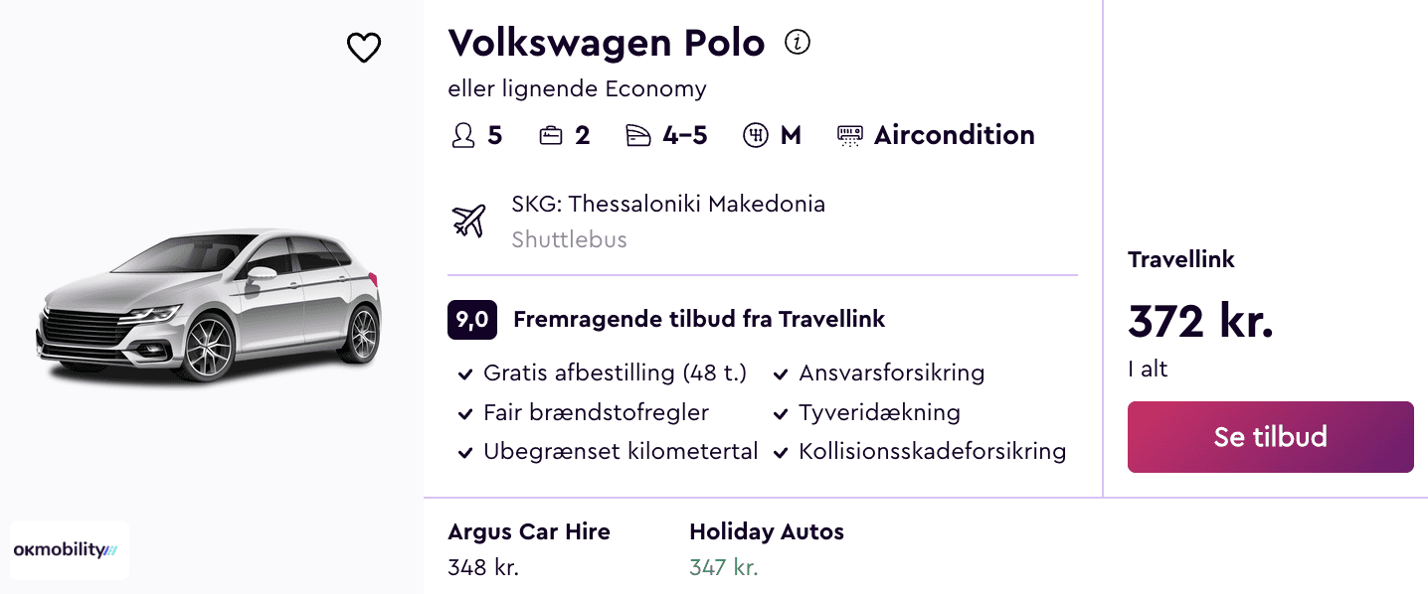Click the SKG: Thessaloniki Makedonia location text
The image size is (1428, 594).
668,205
